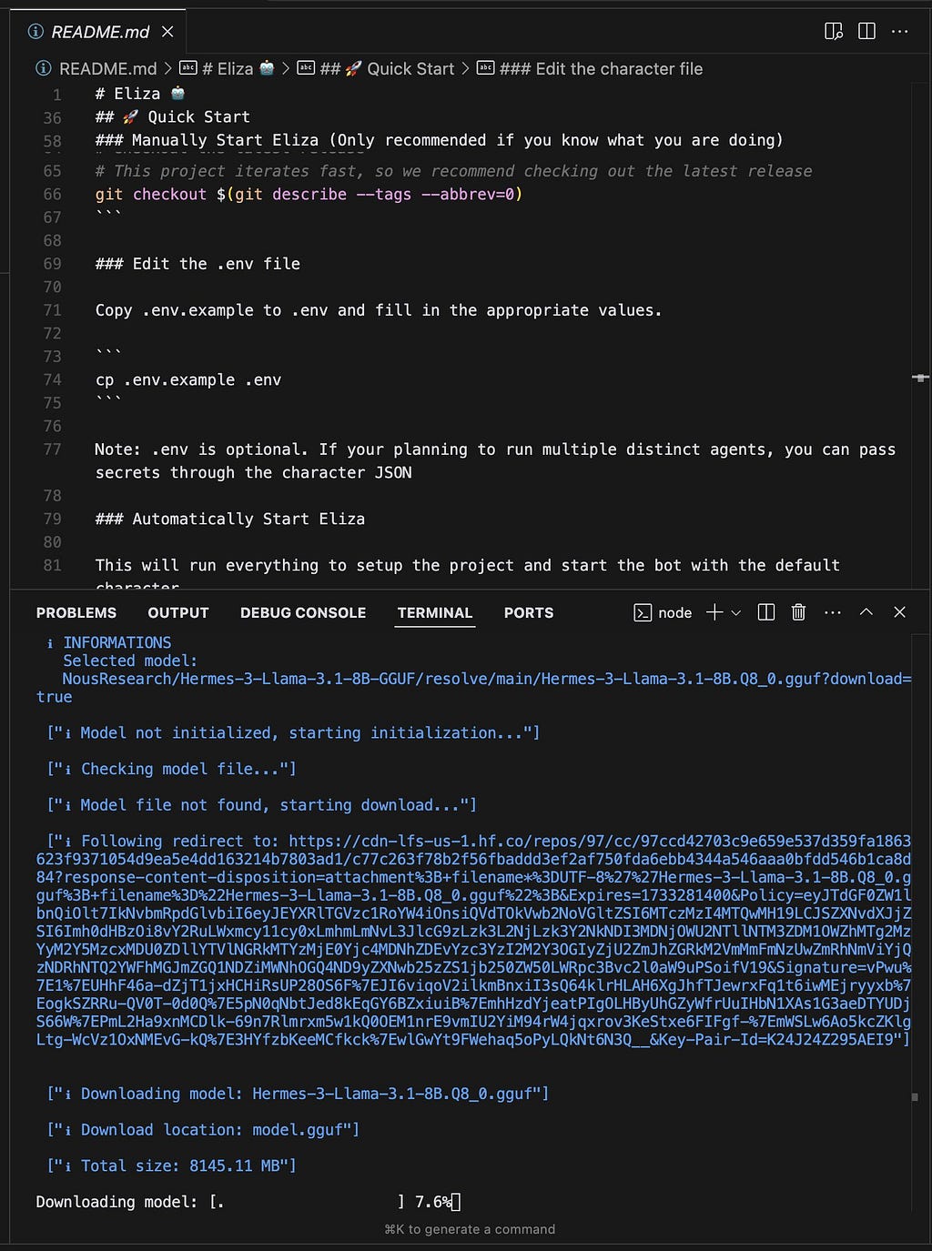Split the terminal
The width and height of the screenshot is (932, 1251).
coord(766,612)
